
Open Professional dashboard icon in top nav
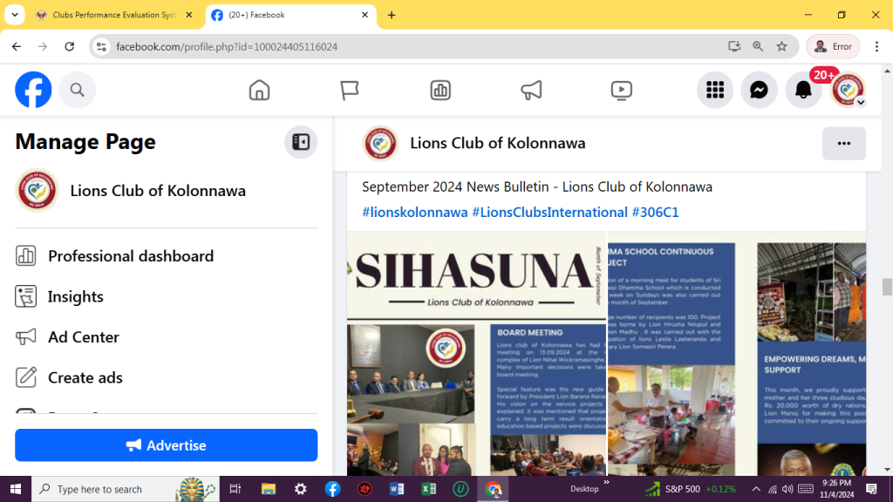[x=440, y=90]
